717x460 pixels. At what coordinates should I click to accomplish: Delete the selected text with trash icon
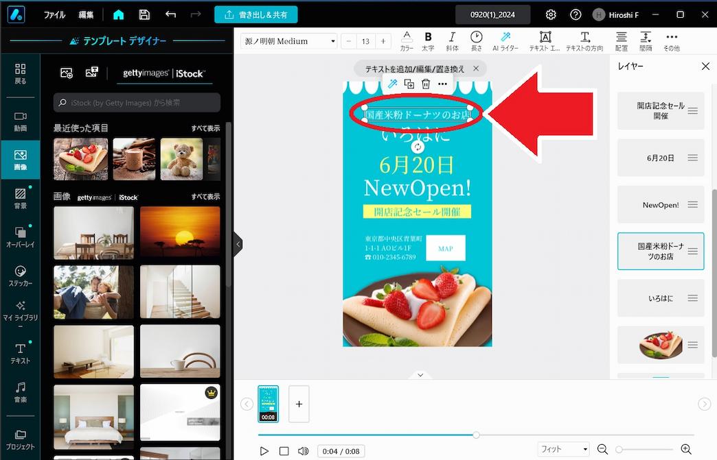click(426, 83)
